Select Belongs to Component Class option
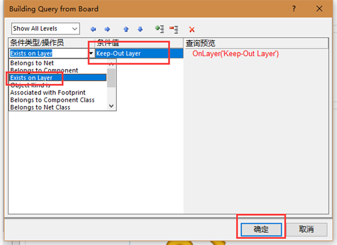 click(58, 100)
